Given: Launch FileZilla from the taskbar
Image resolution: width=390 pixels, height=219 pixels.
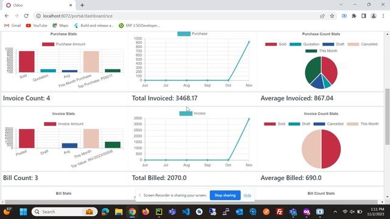Looking at the screenshot, I should tap(280, 212).
